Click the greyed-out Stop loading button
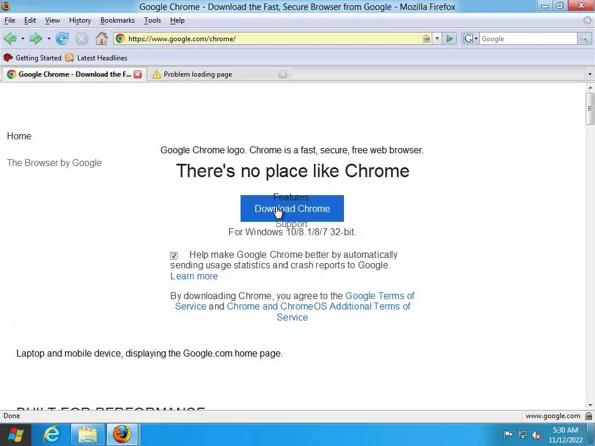Viewport: 595px width, 446px height. point(81,38)
